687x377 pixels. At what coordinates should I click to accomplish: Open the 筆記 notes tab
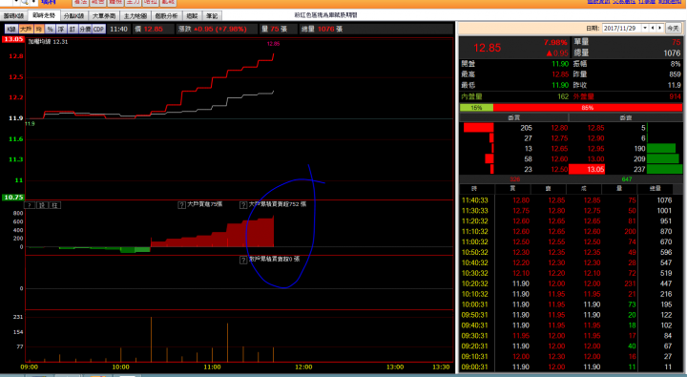point(212,16)
